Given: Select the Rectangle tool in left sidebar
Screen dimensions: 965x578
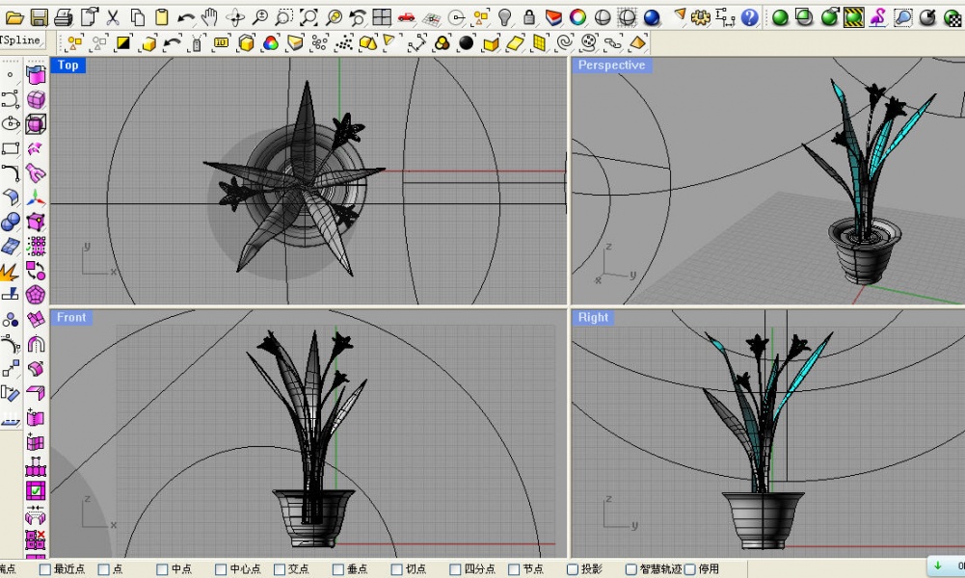Looking at the screenshot, I should click(x=11, y=148).
